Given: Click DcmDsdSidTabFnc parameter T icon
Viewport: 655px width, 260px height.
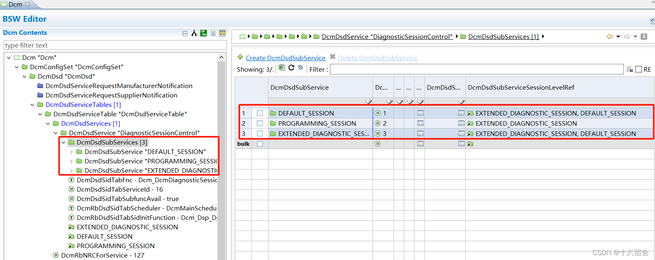Looking at the screenshot, I should coord(71,180).
